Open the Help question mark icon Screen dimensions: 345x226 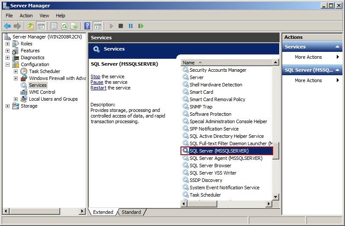[x=87, y=26]
